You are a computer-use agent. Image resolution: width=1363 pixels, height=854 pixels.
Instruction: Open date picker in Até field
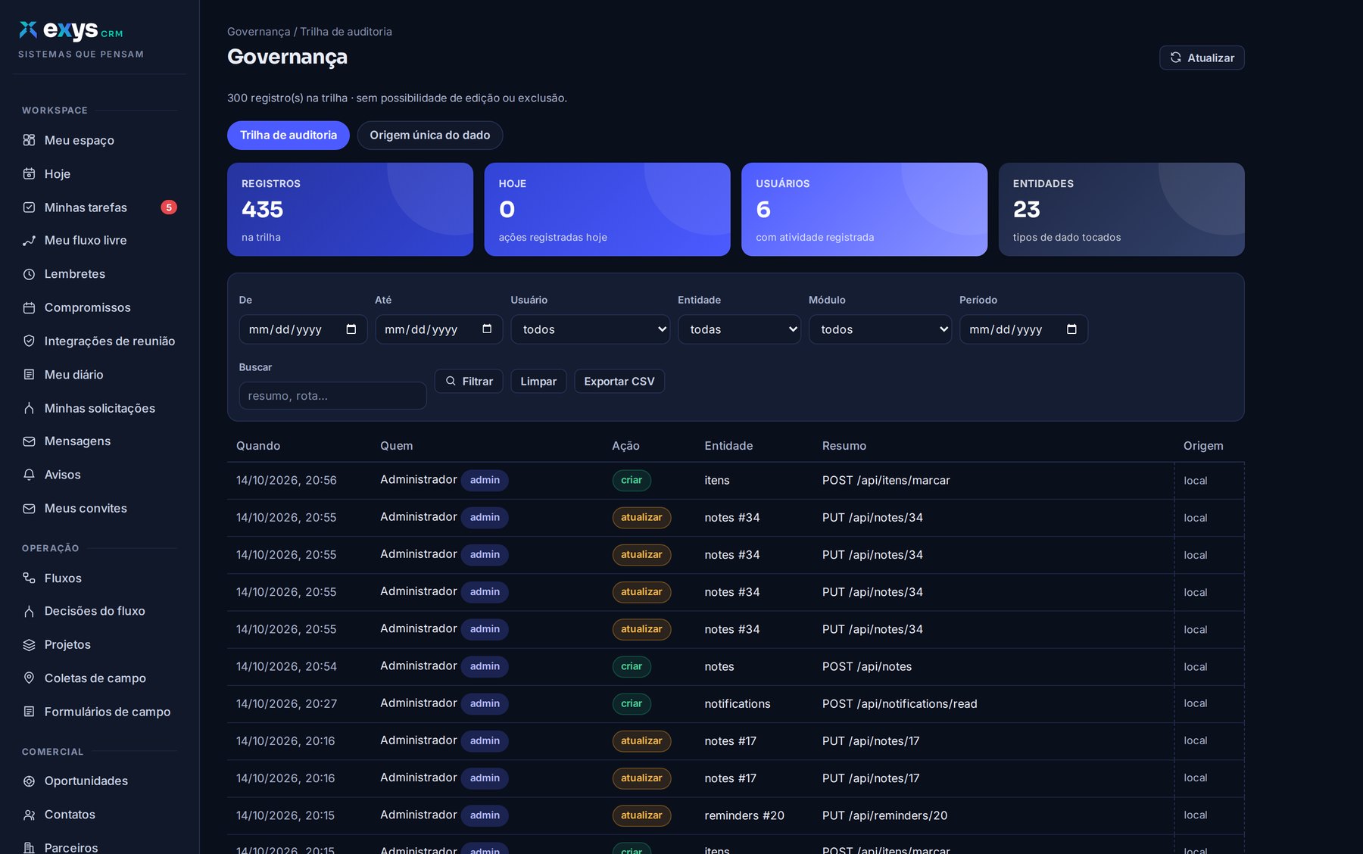pyautogui.click(x=487, y=329)
